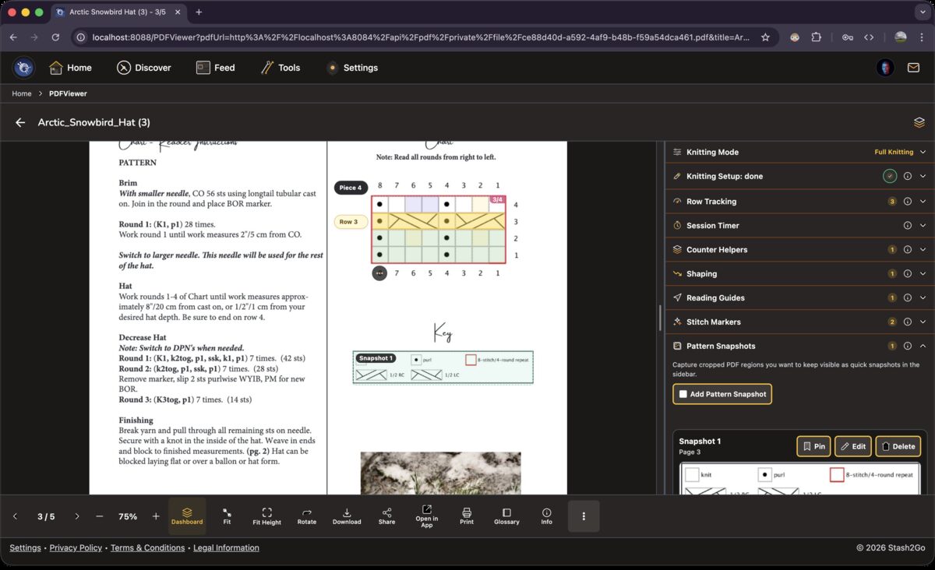
Task: Decrease zoom with the minus control
Action: [x=99, y=515]
